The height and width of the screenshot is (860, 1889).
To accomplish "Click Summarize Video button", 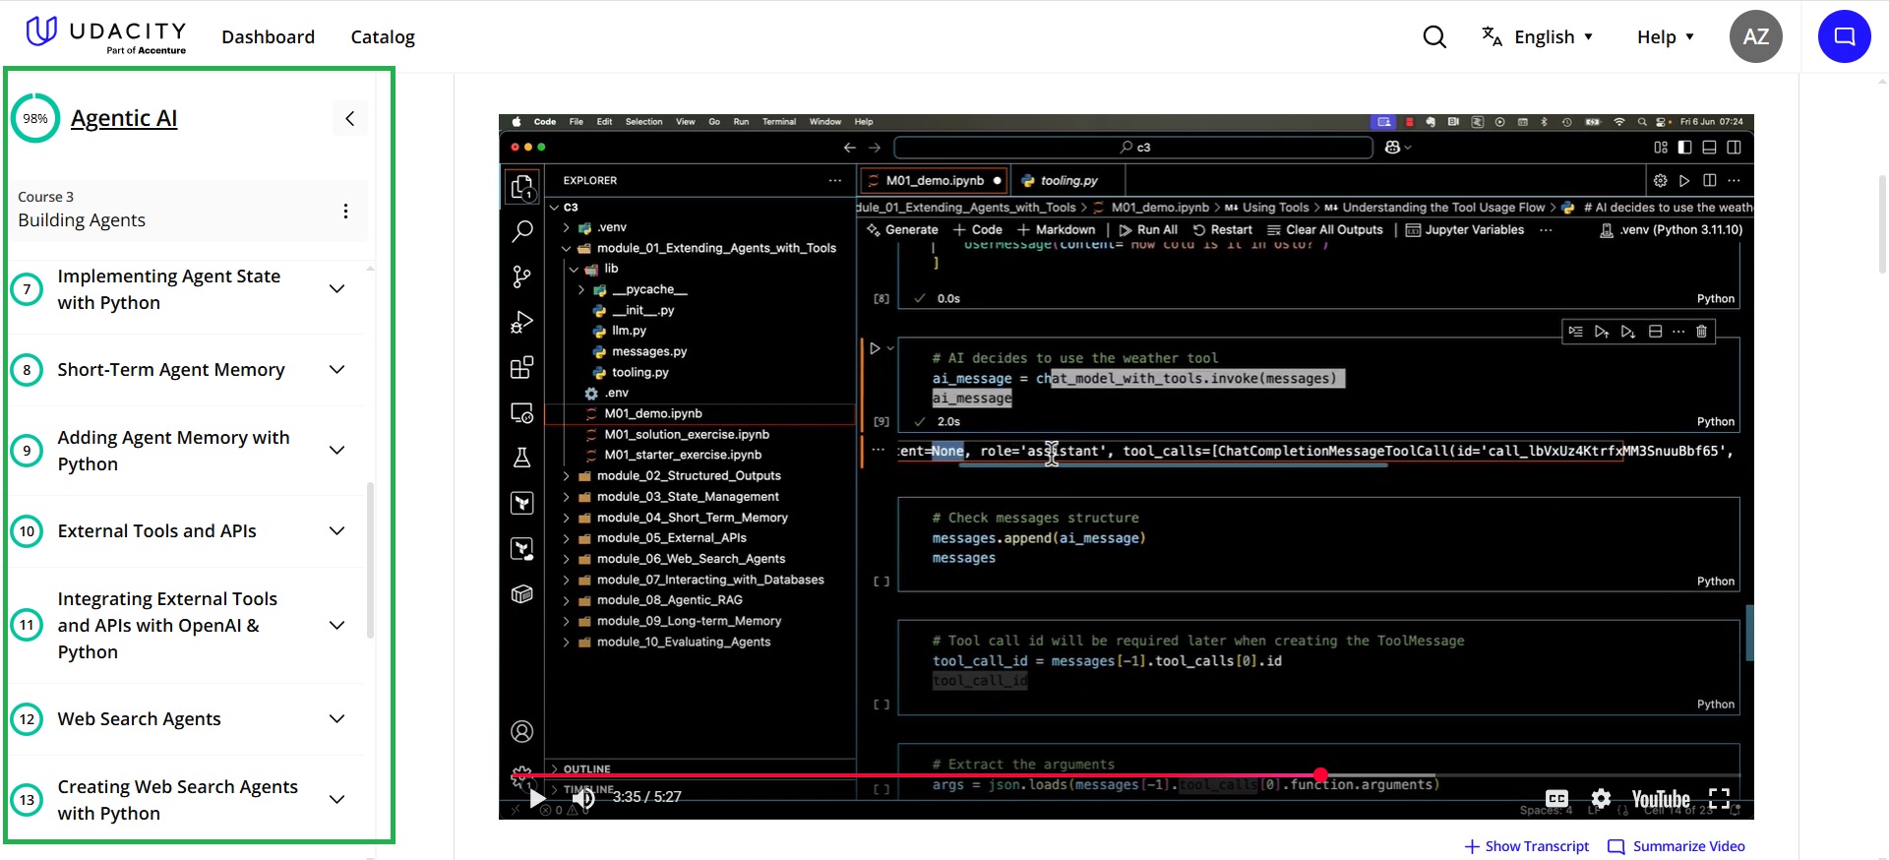I will (1676, 846).
